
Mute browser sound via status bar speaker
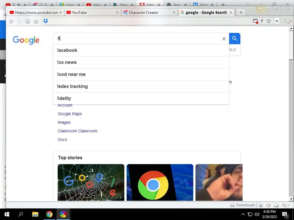tap(268, 205)
